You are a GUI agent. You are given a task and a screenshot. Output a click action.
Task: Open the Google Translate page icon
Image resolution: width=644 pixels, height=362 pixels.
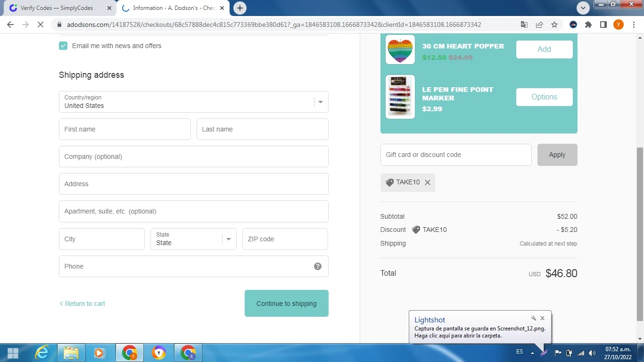click(524, 25)
